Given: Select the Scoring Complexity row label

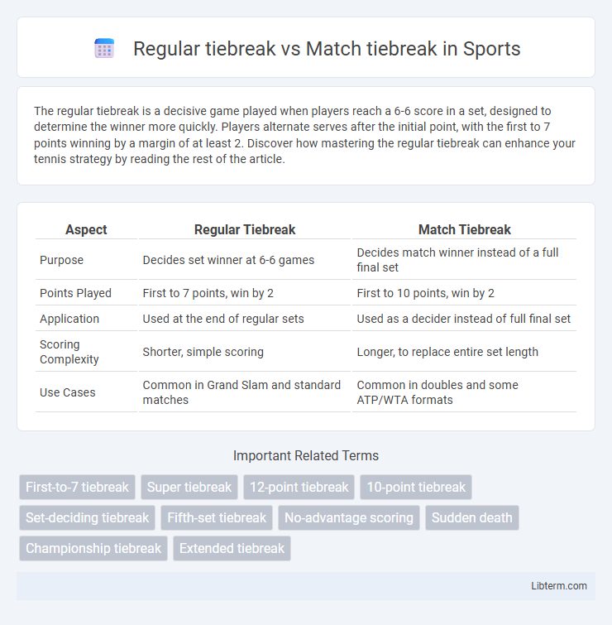Looking at the screenshot, I should click(69, 352).
